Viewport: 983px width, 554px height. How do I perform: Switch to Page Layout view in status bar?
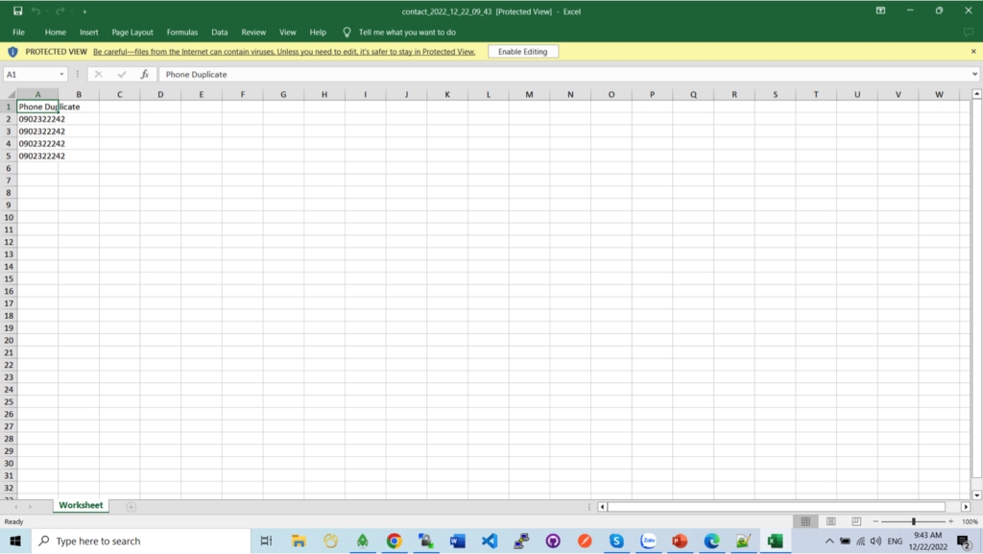tap(830, 521)
